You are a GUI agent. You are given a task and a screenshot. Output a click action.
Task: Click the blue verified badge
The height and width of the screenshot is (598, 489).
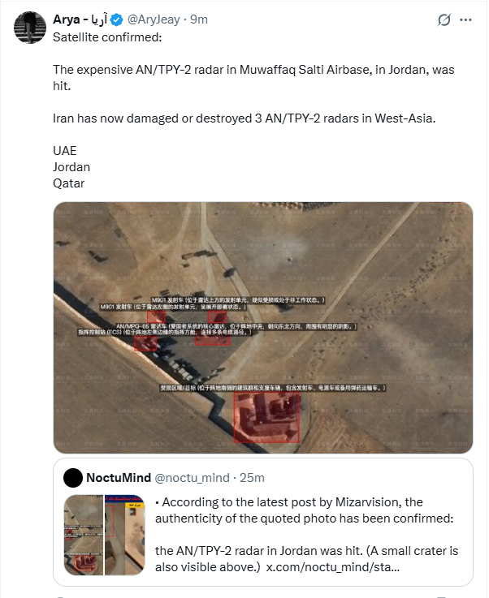(x=118, y=19)
